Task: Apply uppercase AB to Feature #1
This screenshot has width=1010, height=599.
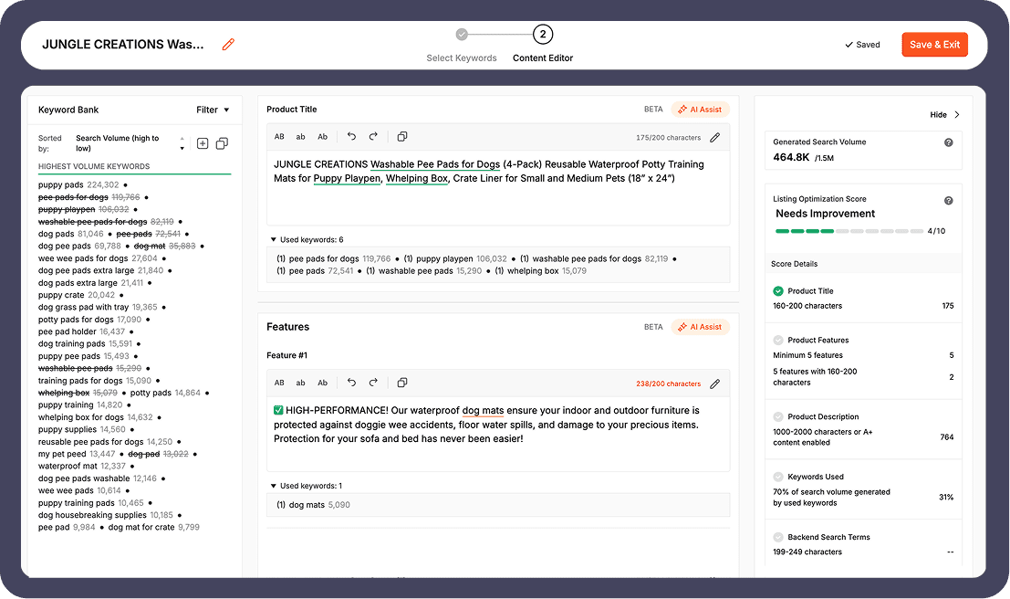Action: [x=279, y=383]
